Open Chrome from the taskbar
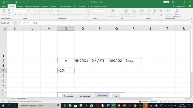The width and height of the screenshot is (193, 108). (x=135, y=105)
